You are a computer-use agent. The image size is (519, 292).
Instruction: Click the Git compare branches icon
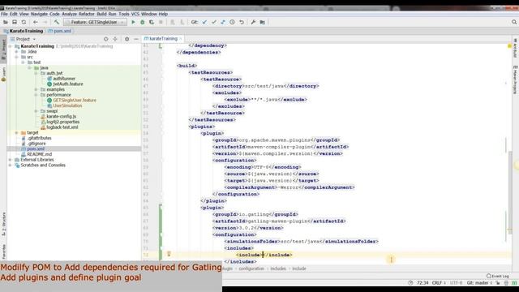pyautogui.click(x=223, y=22)
